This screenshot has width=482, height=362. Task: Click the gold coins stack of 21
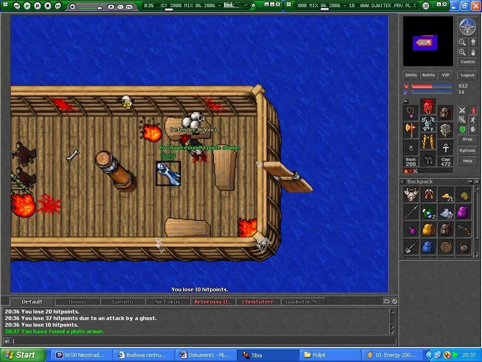pos(446,195)
